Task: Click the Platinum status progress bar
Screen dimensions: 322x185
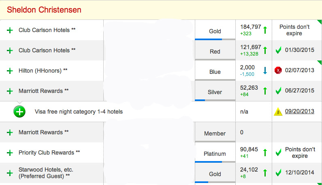Action: click(x=215, y=162)
